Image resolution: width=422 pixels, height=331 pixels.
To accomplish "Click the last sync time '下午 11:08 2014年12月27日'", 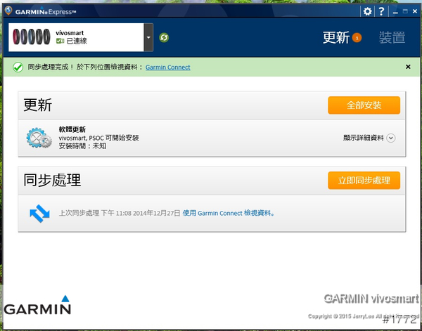I will [x=141, y=213].
